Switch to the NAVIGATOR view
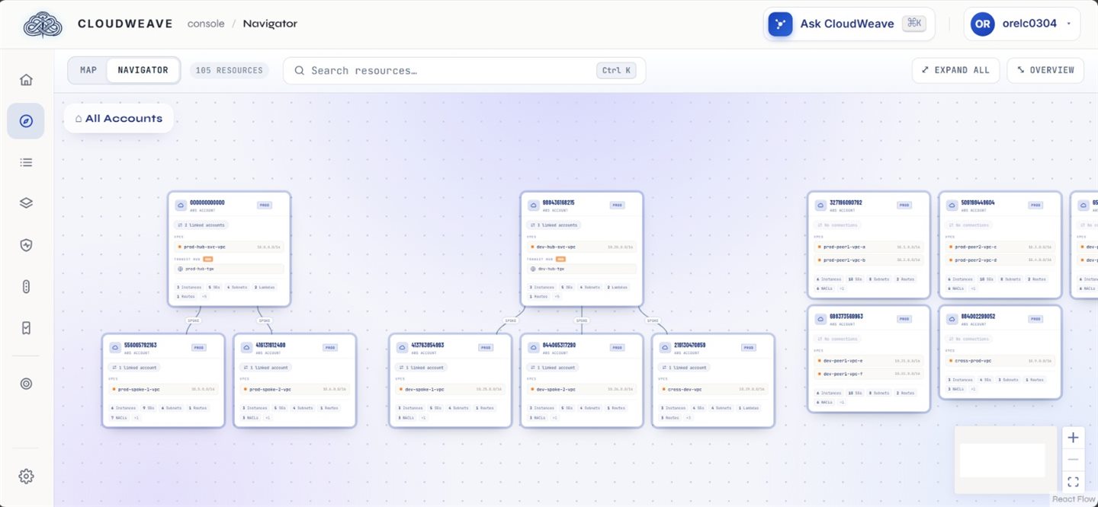This screenshot has width=1098, height=507. 143,70
